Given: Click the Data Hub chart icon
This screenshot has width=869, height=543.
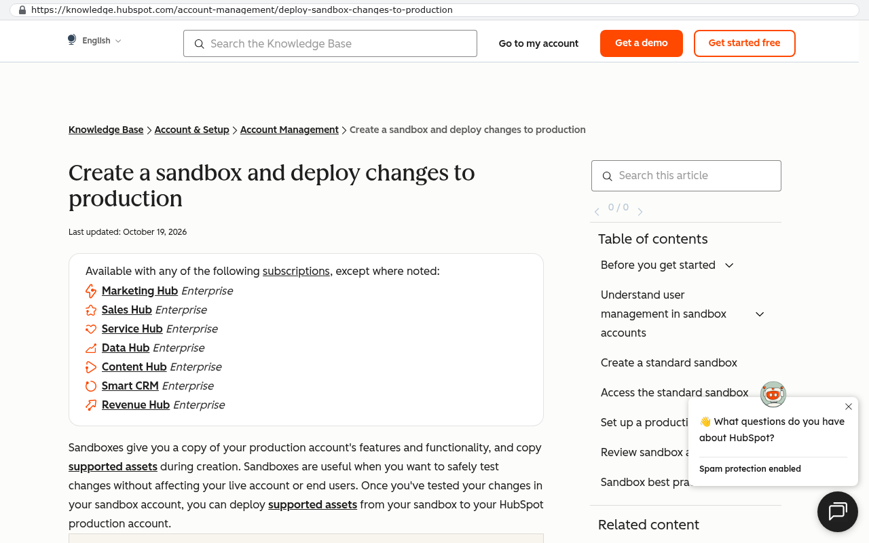Looking at the screenshot, I should (91, 348).
